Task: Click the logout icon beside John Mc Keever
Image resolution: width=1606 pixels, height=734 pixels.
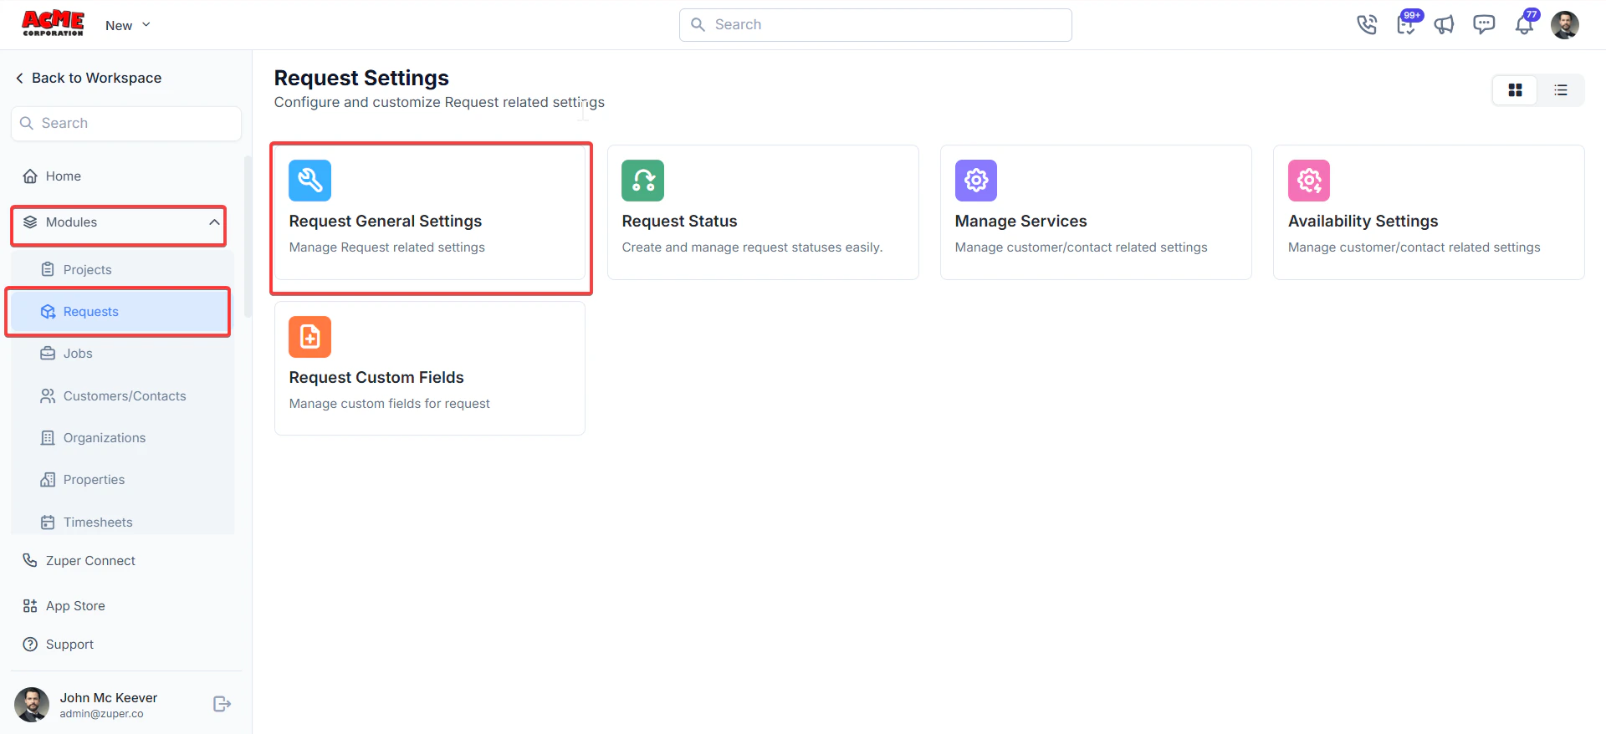Action: (x=222, y=704)
